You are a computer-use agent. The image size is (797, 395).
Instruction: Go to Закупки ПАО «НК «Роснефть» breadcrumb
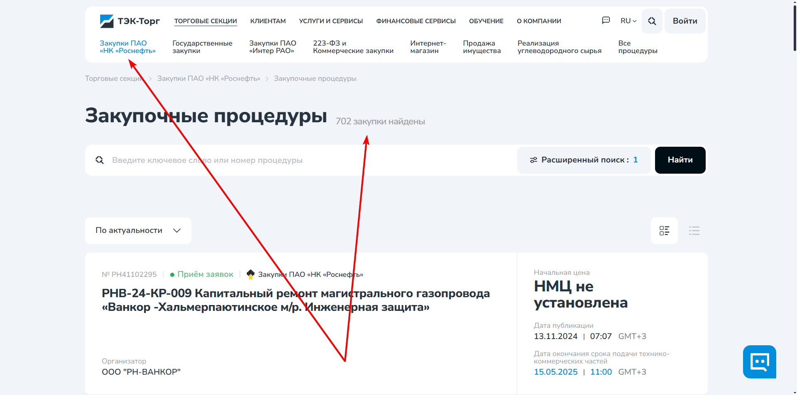coord(208,79)
